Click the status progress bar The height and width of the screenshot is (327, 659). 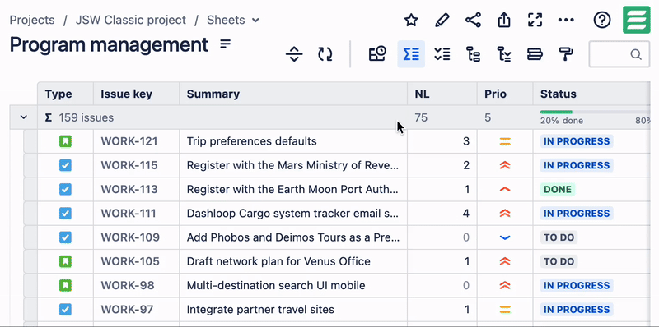pos(595,112)
